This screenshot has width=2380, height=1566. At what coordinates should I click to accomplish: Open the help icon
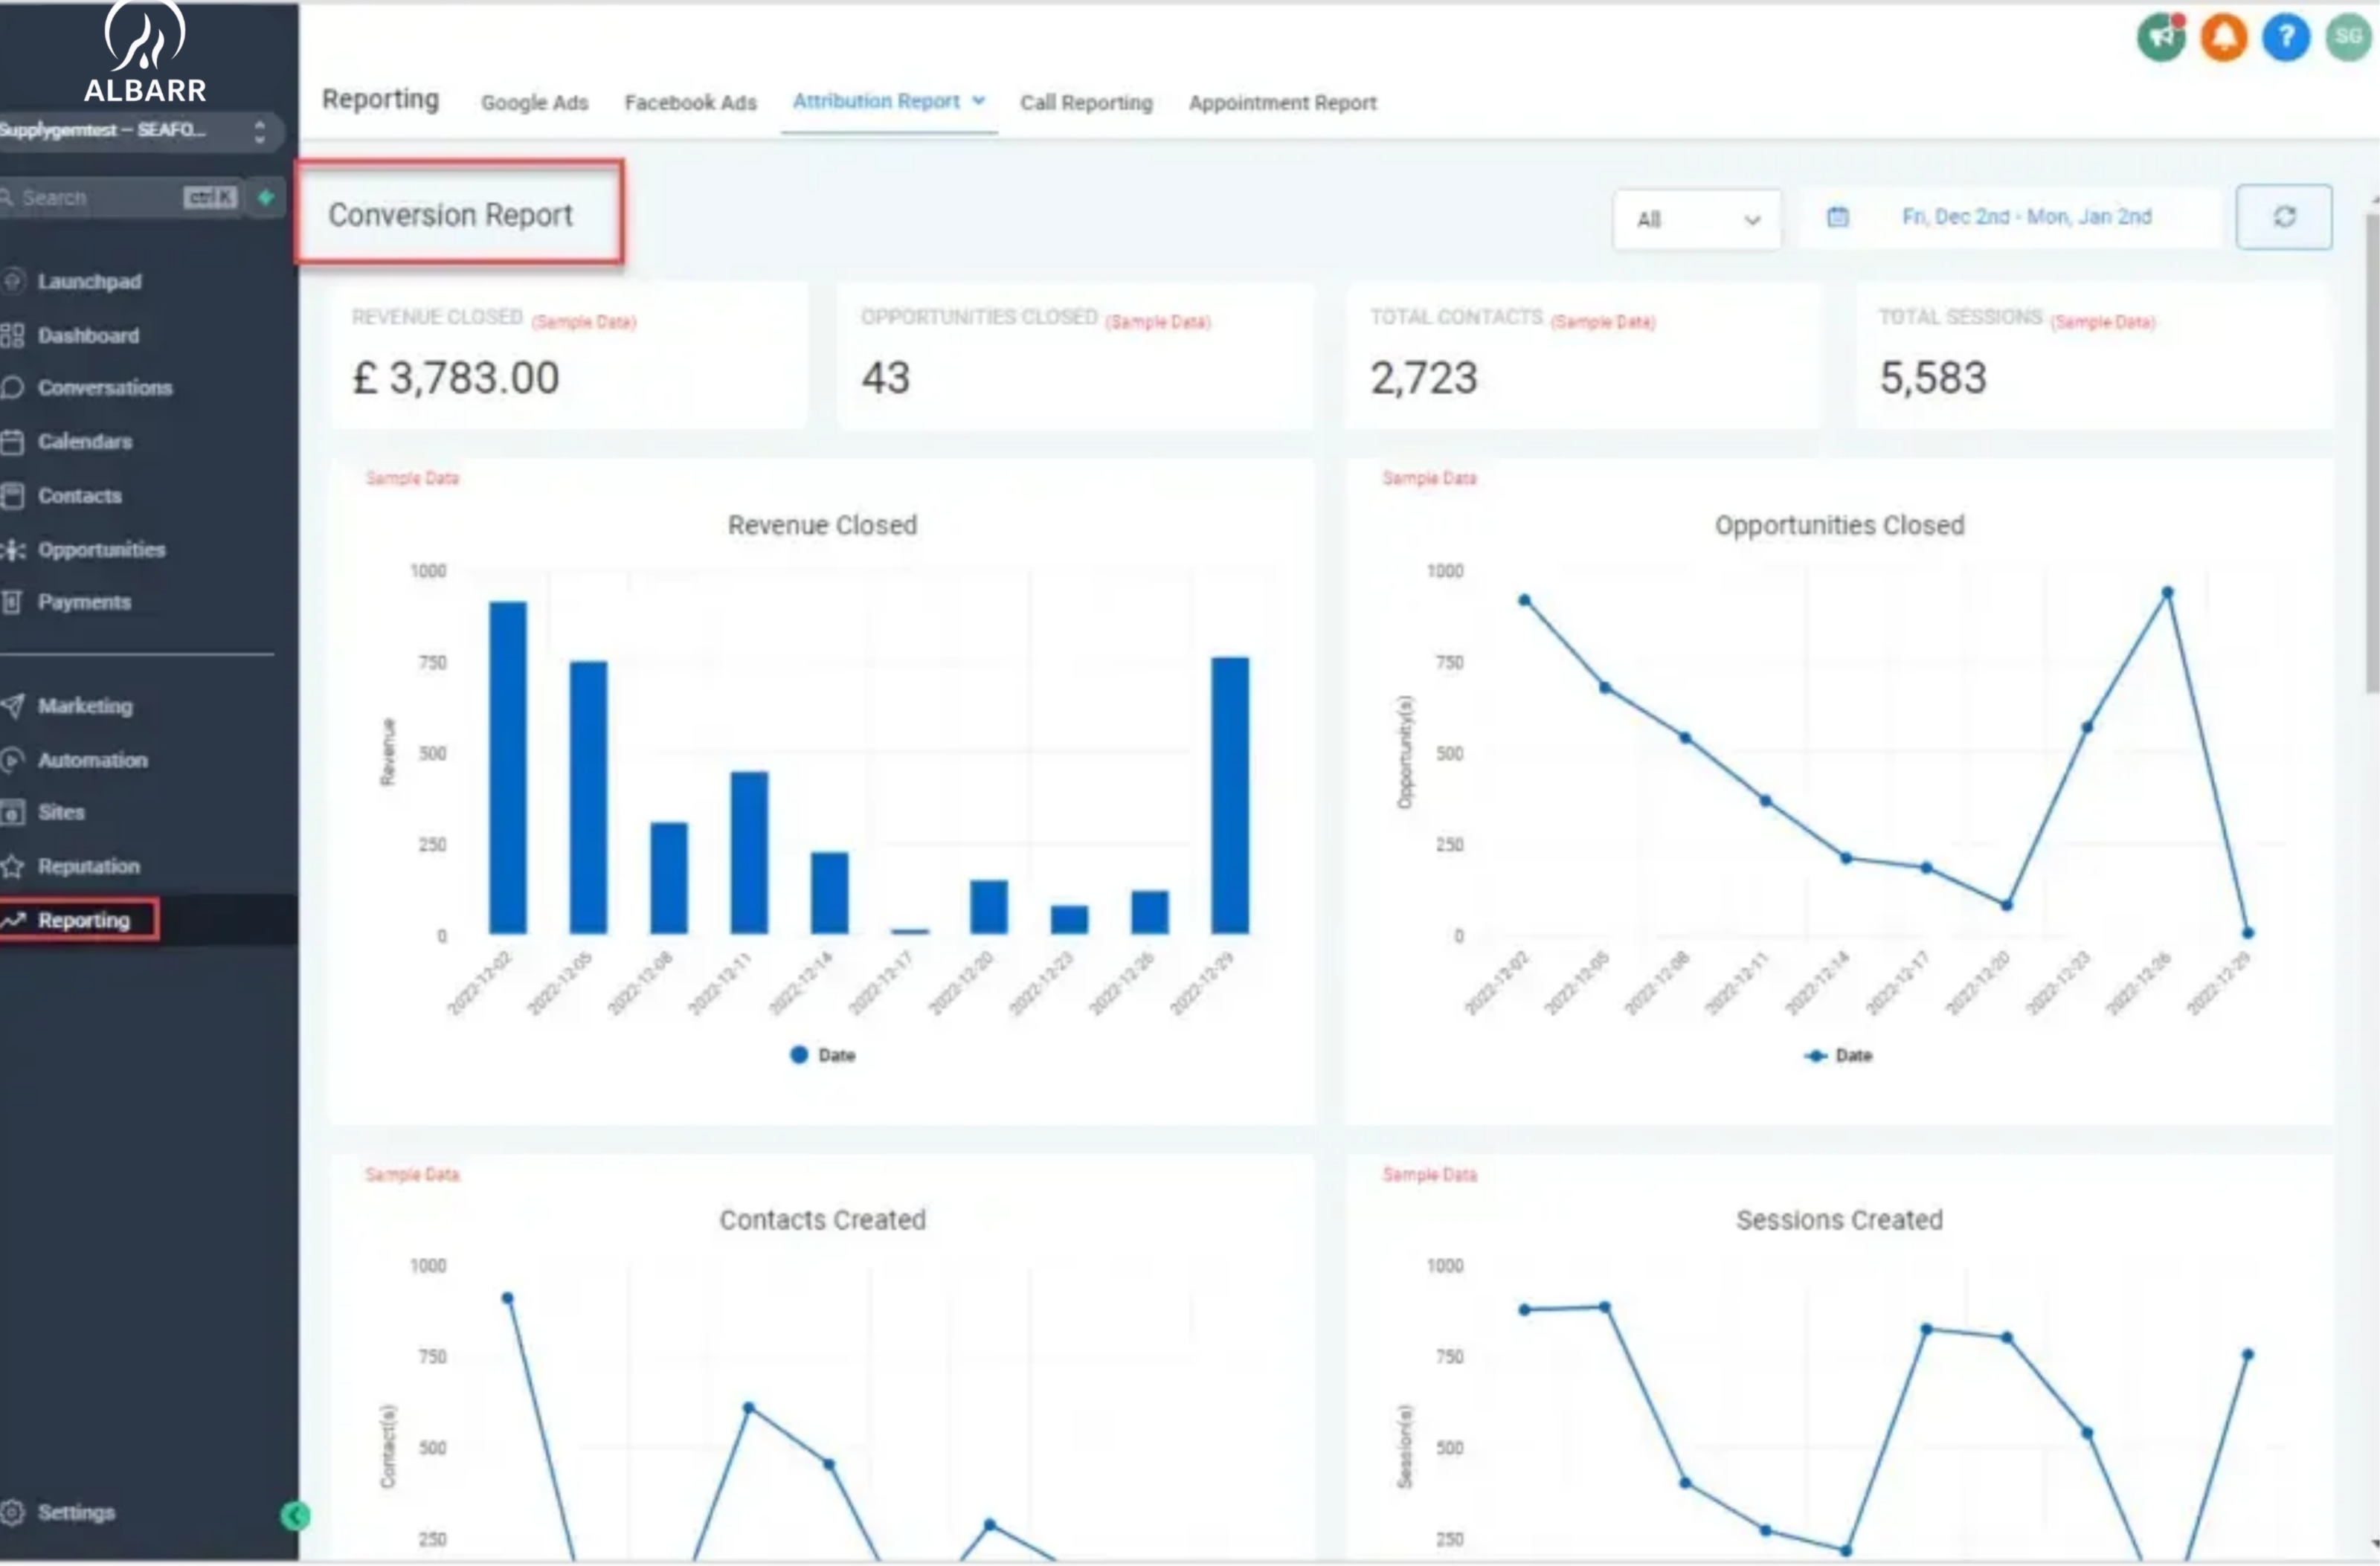pos(2286,38)
